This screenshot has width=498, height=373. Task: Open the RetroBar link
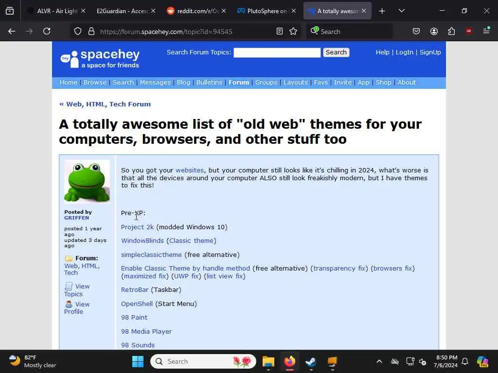coord(135,289)
